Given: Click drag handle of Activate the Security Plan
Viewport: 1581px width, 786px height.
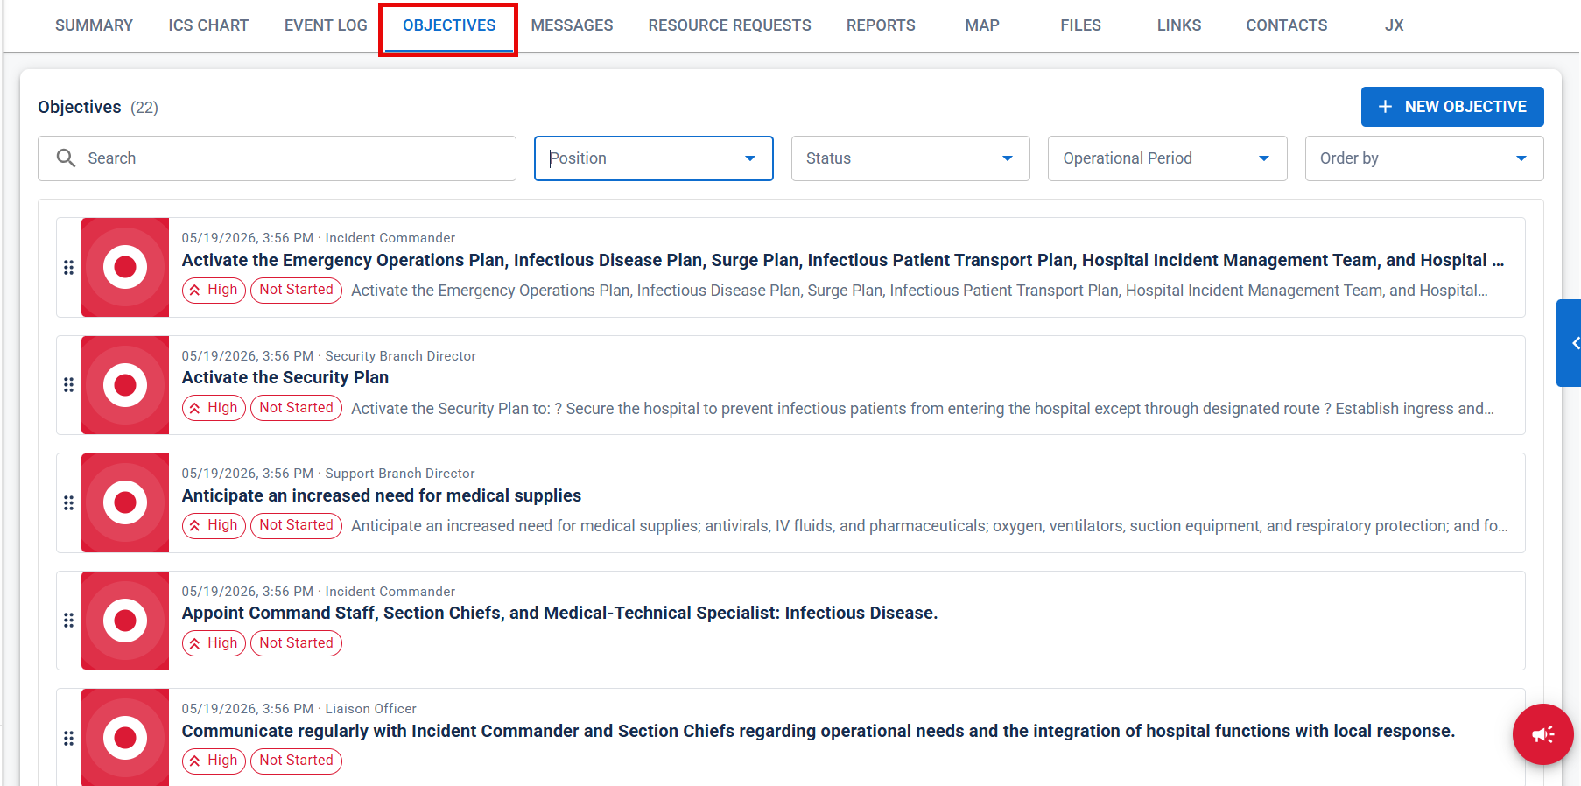Looking at the screenshot, I should (x=68, y=385).
